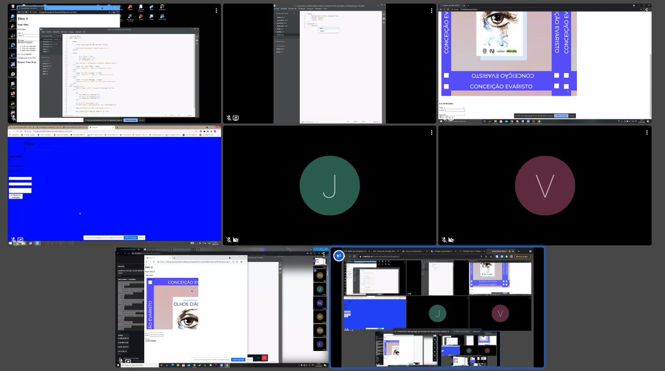
Task: Click blue stop-sharing button in Olhos D'Água tile
Action: point(238,359)
